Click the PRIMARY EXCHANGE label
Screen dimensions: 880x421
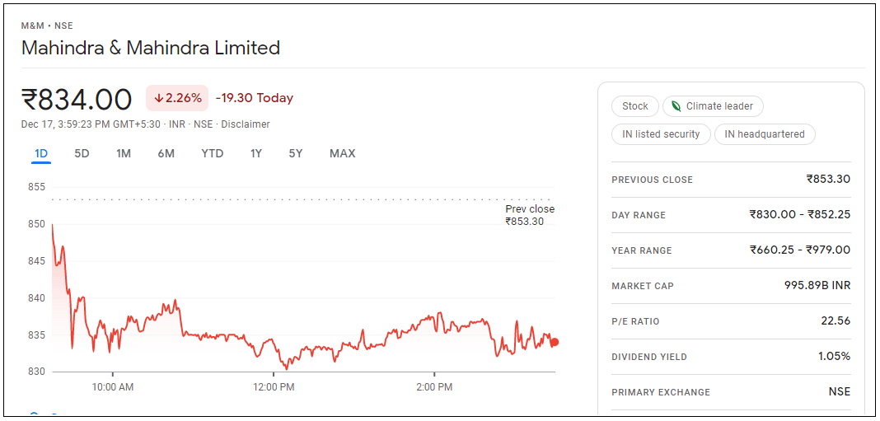(661, 392)
